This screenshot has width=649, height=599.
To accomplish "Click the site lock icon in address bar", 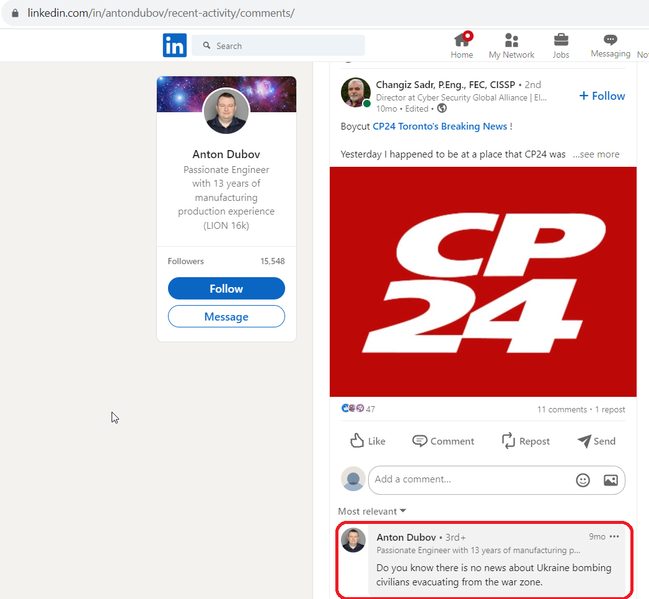I will 15,13.
